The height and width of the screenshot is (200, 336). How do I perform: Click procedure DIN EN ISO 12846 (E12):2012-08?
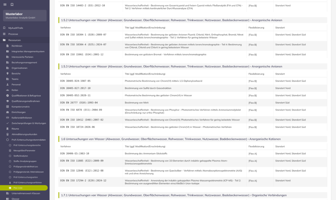pos(82,171)
